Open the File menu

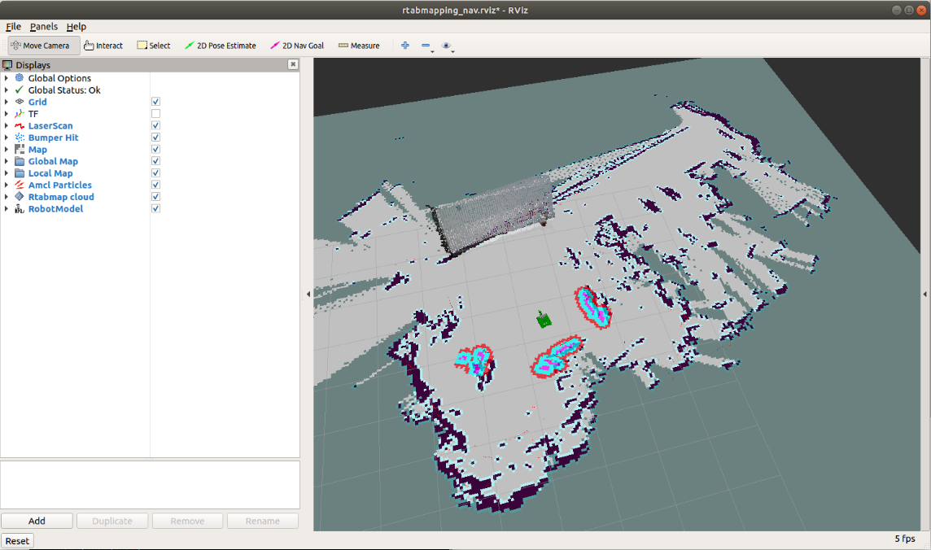click(13, 26)
